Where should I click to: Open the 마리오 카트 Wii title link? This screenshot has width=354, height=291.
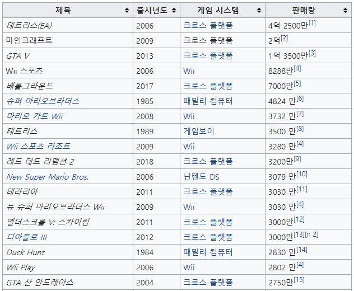(x=35, y=116)
